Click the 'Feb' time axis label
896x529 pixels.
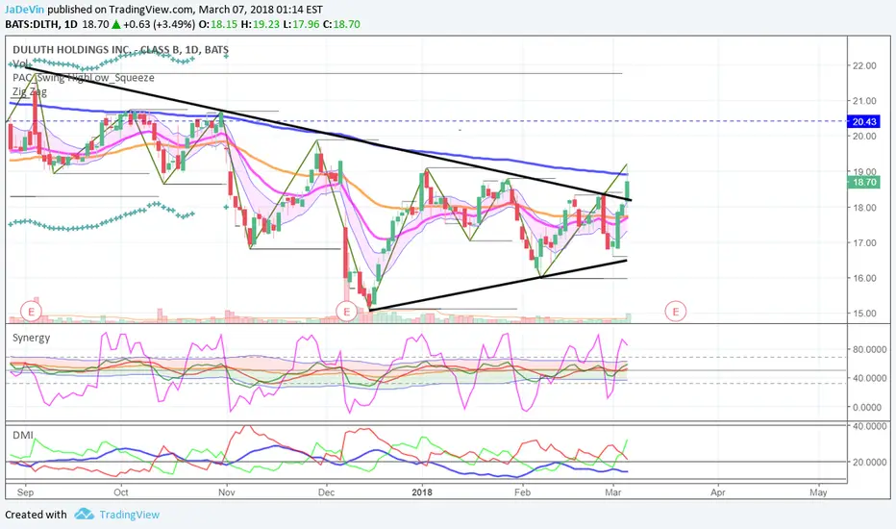(522, 492)
